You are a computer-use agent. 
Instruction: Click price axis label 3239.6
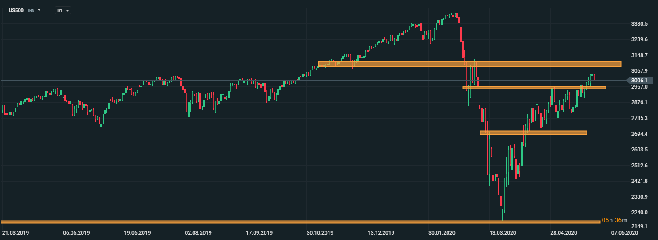click(639, 39)
